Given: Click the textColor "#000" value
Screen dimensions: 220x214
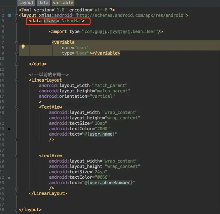Looking at the screenshot, I should point(102,129).
